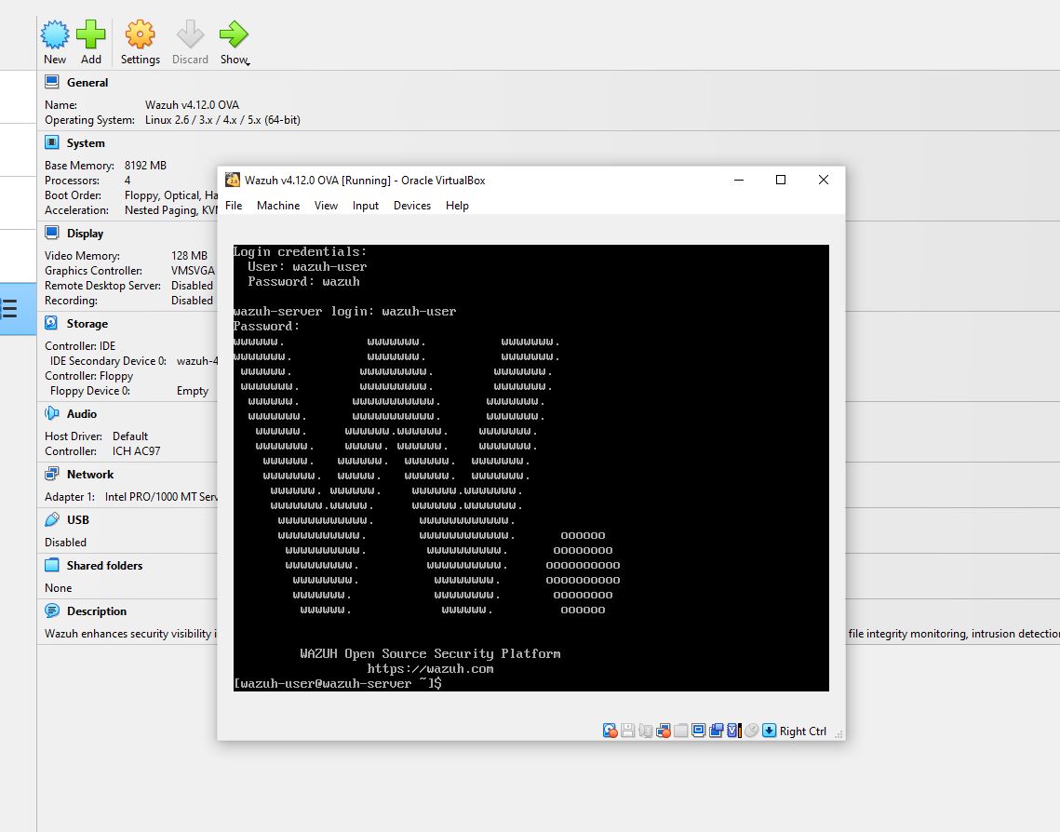
Task: Click the New machine toolbar icon
Action: [55, 36]
